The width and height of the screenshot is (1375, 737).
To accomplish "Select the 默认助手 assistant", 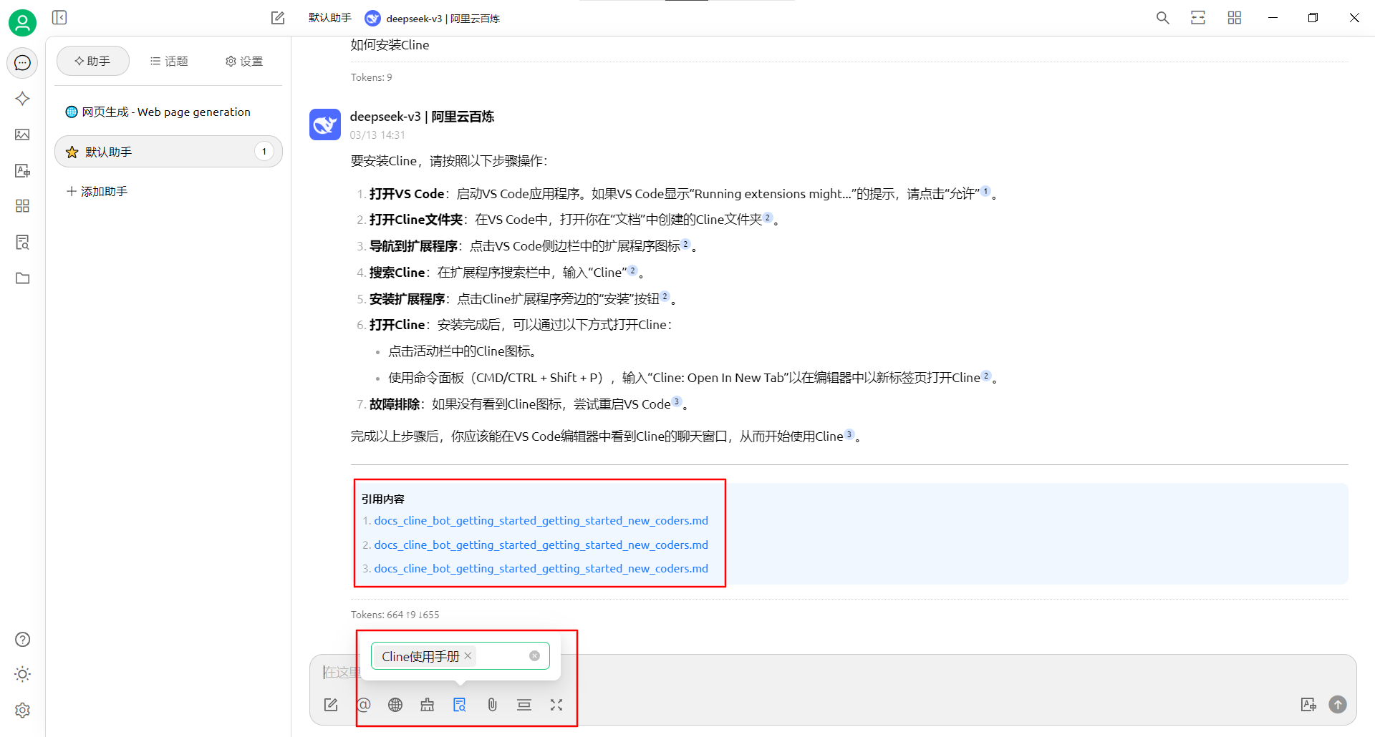I will pos(169,152).
